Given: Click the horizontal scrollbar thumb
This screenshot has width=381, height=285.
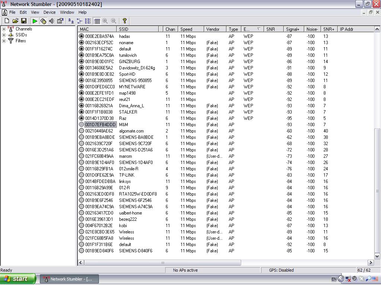Looking at the screenshot, I should (163, 263).
